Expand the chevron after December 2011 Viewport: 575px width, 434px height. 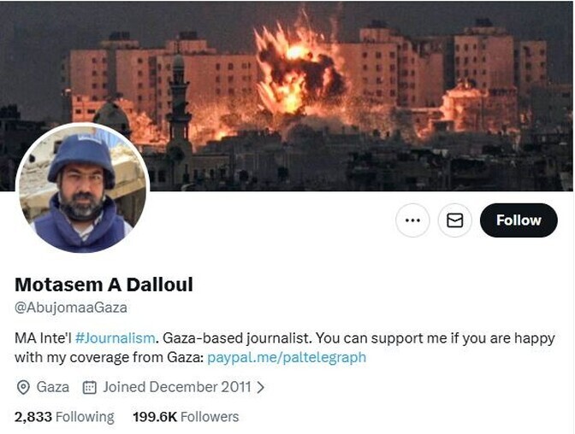click(x=260, y=387)
